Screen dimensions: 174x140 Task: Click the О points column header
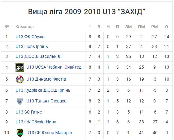point(167,27)
